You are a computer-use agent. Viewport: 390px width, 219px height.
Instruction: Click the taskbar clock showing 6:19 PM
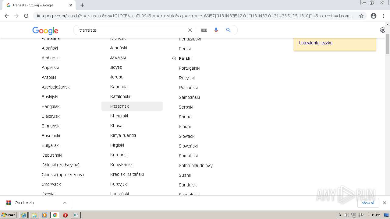point(374,215)
